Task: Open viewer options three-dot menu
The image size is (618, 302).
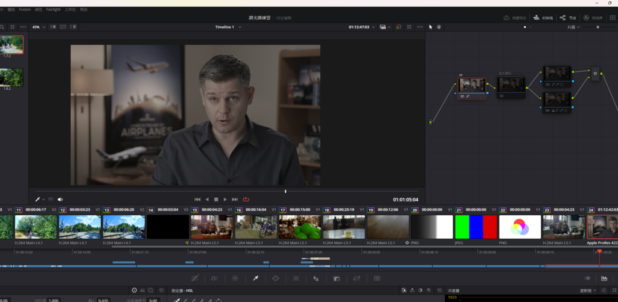Action: pos(420,27)
